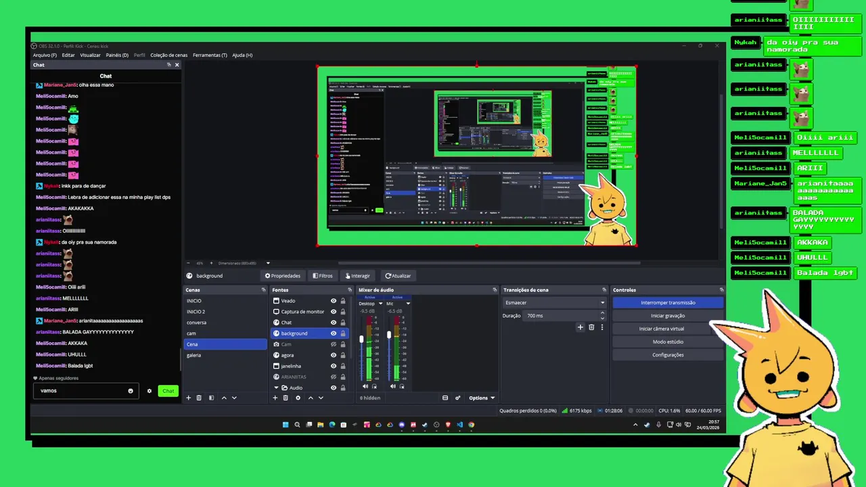Image resolution: width=866 pixels, height=487 pixels.
Task: Open emoji picker in chat input
Action: click(x=131, y=391)
